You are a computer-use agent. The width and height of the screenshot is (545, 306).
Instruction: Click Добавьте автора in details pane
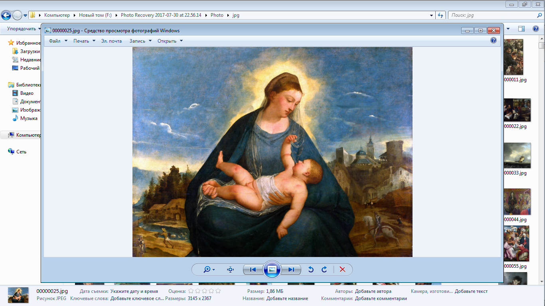point(373,291)
